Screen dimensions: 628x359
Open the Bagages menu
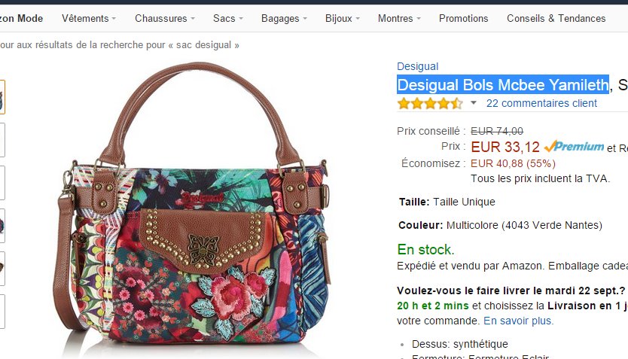pos(285,18)
